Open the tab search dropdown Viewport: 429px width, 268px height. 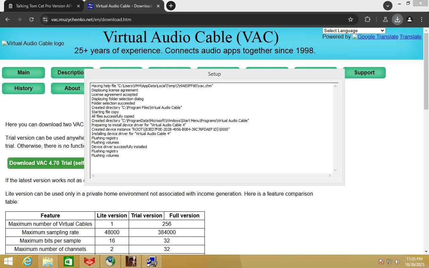[388, 6]
